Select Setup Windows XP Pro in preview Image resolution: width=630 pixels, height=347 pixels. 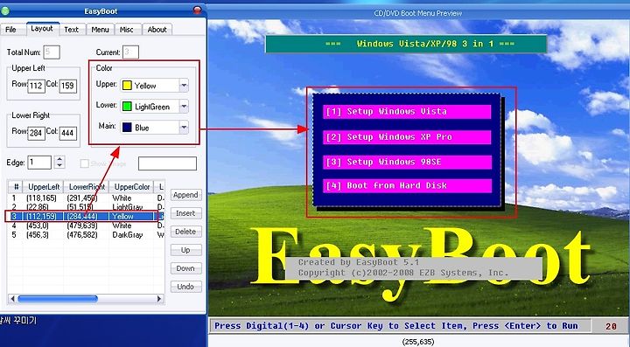pos(407,137)
